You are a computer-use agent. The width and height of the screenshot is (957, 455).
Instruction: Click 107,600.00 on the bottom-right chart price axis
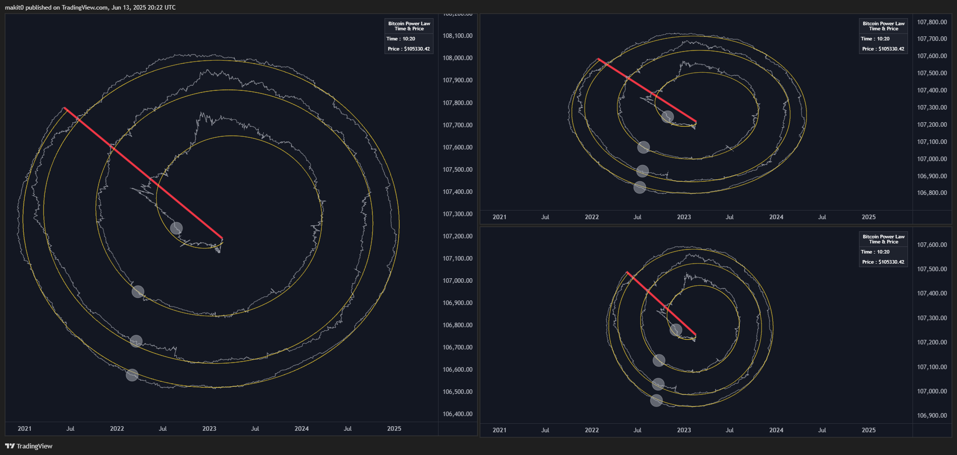(932, 245)
